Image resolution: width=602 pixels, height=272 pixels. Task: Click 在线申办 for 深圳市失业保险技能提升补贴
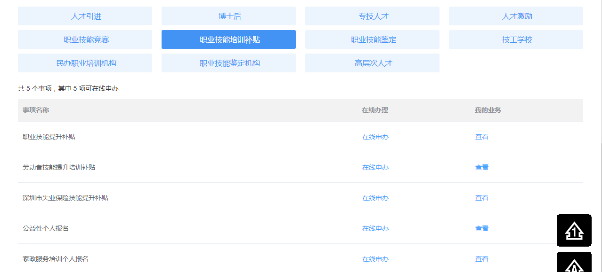[x=375, y=198]
